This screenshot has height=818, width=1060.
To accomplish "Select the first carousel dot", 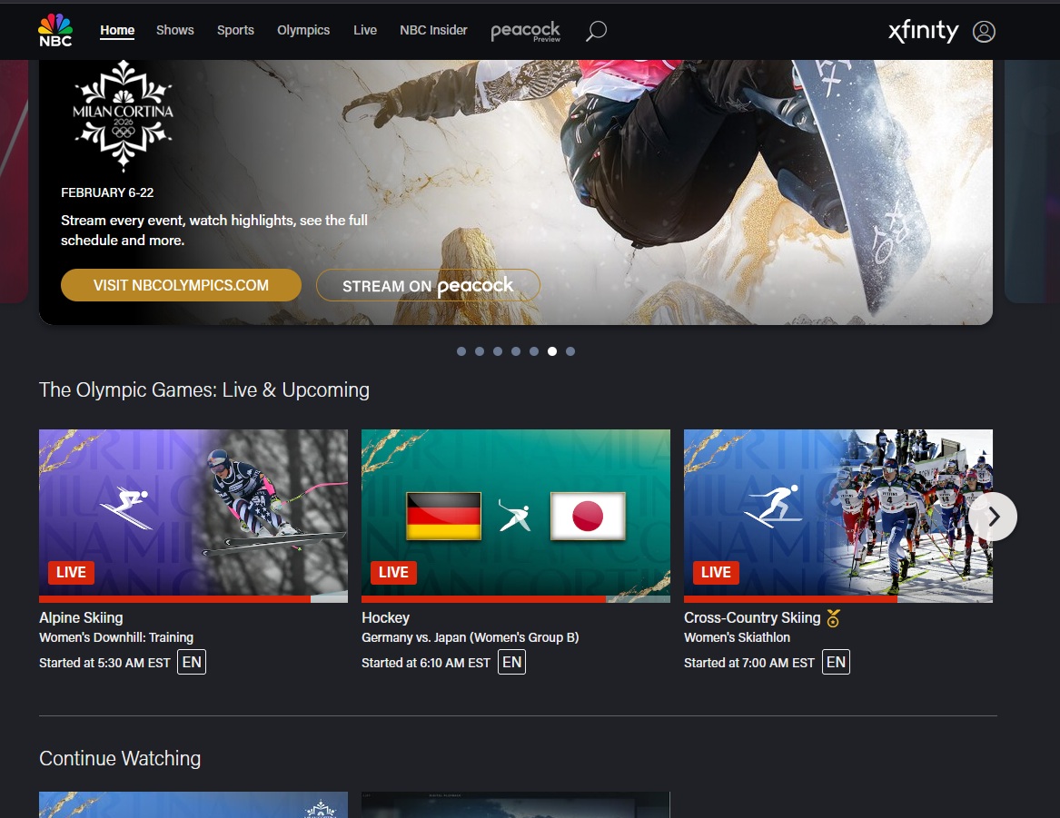I will (x=461, y=351).
